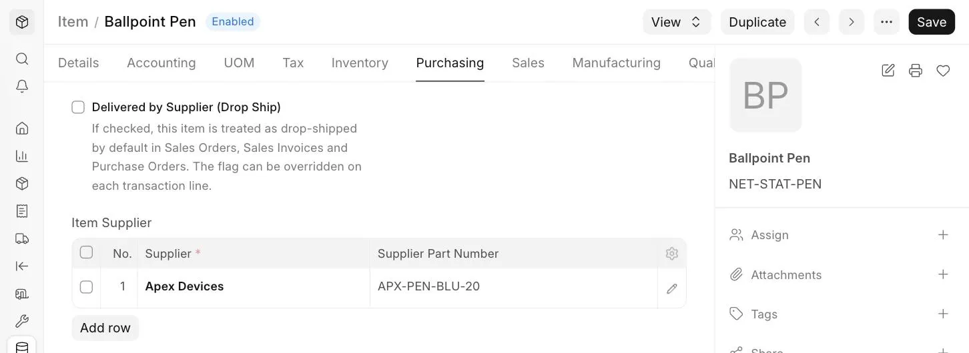Add an assignee with Assign plus
Screen dimensions: 969x353
coord(943,234)
